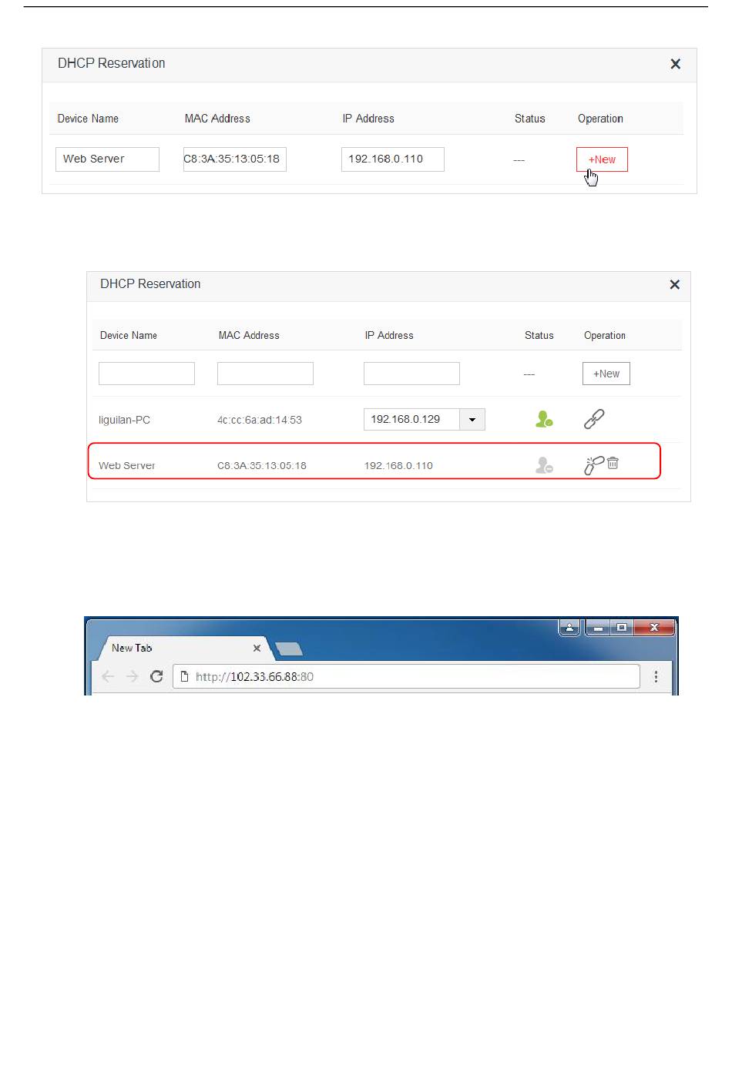This screenshot has height=1076, width=732.
Task: Maximize the browser window
Action: tap(621, 628)
